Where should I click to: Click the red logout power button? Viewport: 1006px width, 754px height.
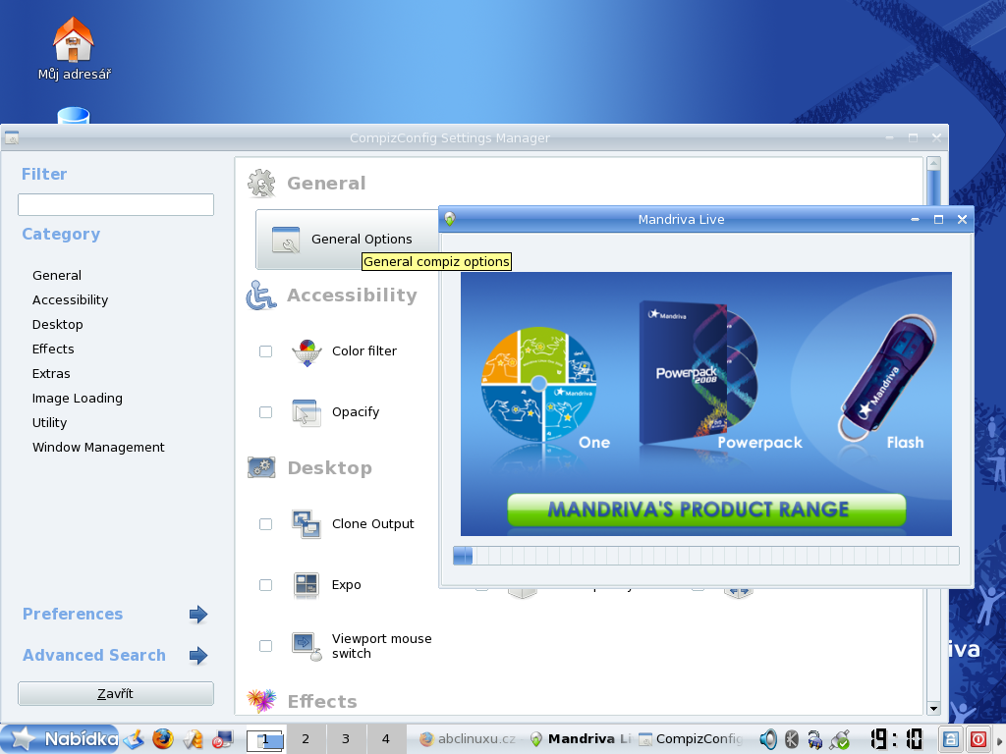click(x=978, y=739)
